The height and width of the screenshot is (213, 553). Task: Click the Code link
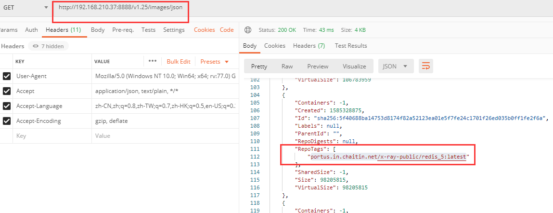point(227,30)
